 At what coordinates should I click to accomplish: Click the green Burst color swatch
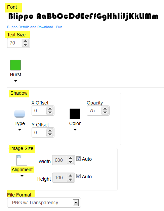[x=15, y=65]
